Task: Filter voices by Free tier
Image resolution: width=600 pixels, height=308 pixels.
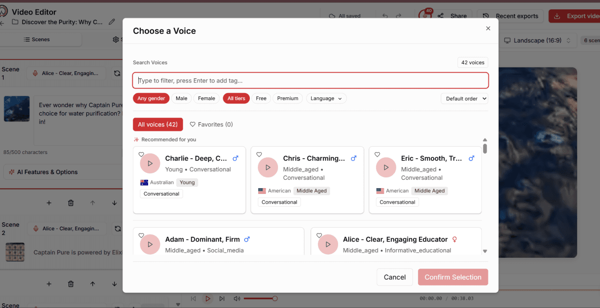Action: coord(261,98)
